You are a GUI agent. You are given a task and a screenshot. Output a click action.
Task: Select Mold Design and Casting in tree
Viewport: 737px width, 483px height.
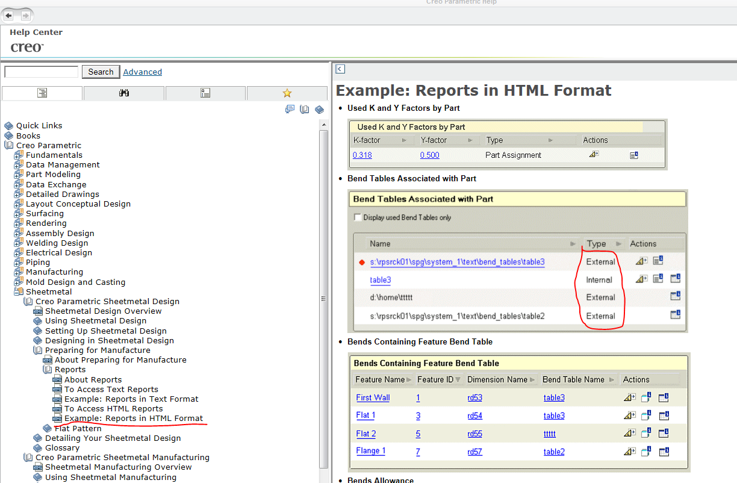[x=75, y=282]
